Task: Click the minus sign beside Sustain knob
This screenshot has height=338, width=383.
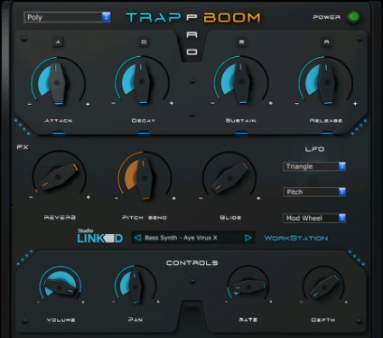Action: click(x=212, y=103)
